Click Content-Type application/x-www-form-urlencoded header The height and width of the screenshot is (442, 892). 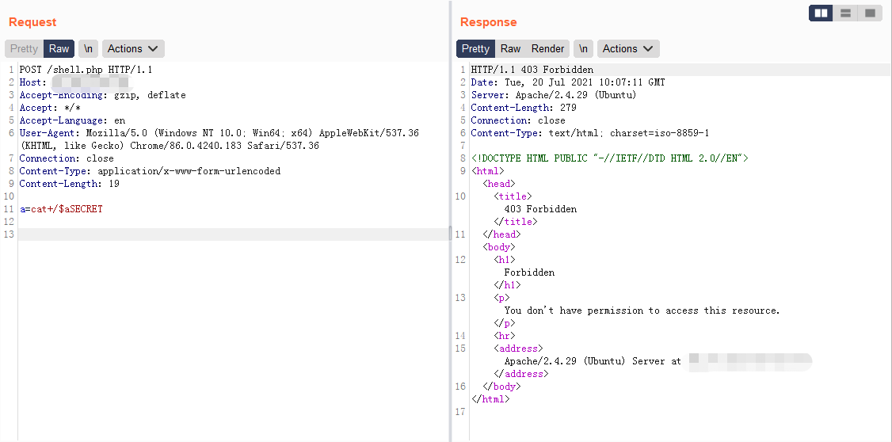pos(150,171)
